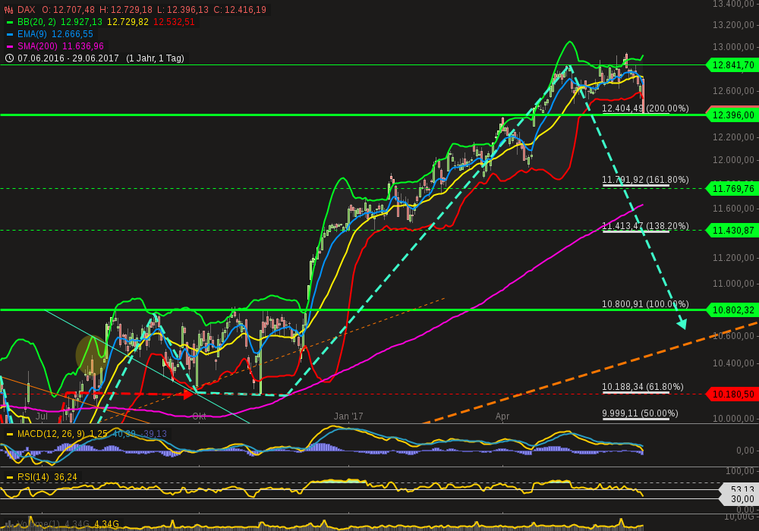Click the 12.600,00 price axis label
759x531 pixels.
pos(733,91)
